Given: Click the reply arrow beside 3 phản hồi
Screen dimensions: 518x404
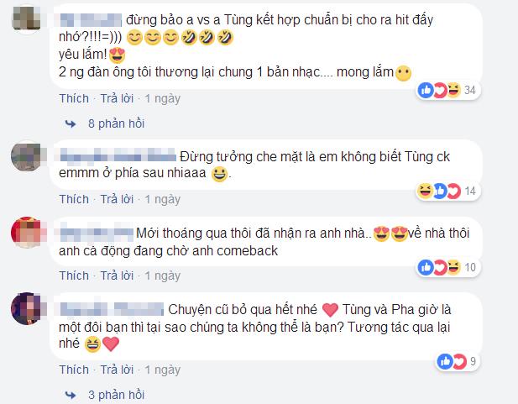Looking at the screenshot, I should (70, 395).
